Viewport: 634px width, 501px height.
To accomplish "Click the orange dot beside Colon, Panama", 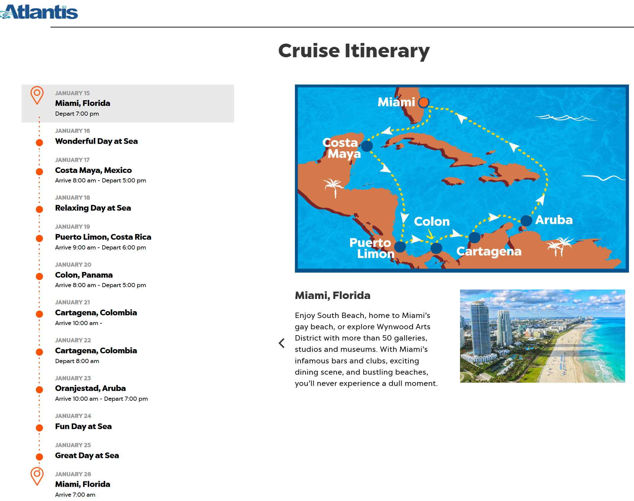I will point(39,276).
